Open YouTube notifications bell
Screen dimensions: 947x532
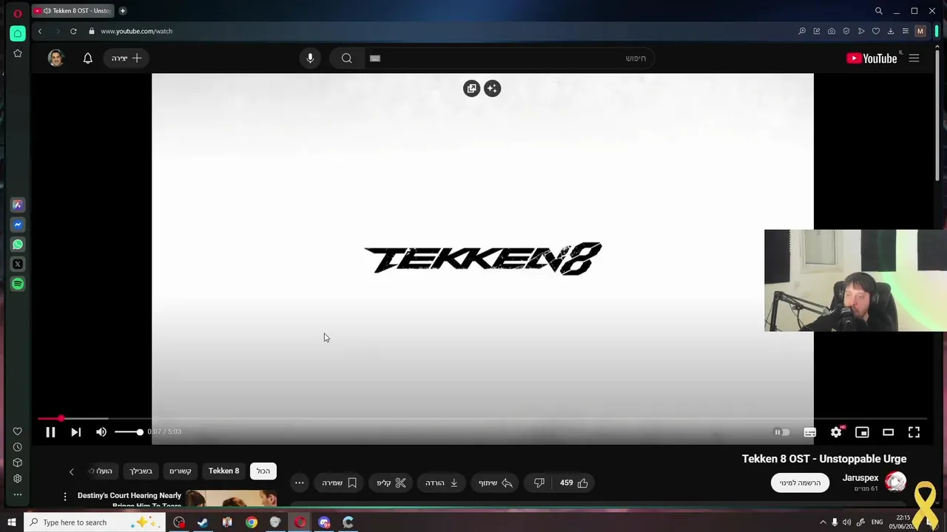(87, 58)
